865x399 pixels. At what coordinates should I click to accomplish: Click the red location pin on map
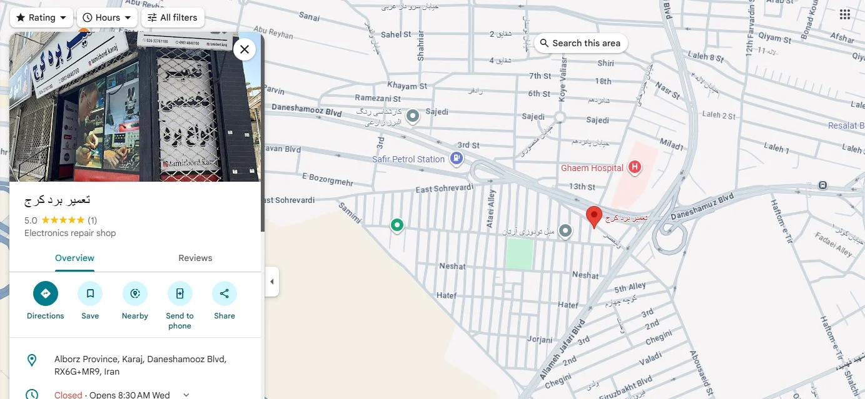coord(594,216)
